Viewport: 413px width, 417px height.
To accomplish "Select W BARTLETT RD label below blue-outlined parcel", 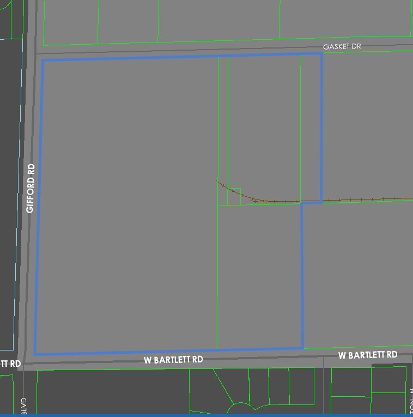I will coord(173,360).
